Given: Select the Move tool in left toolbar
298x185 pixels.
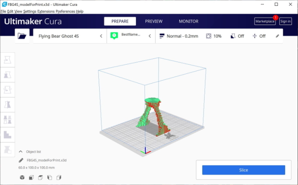Looking at the screenshot, I should tap(8, 60).
